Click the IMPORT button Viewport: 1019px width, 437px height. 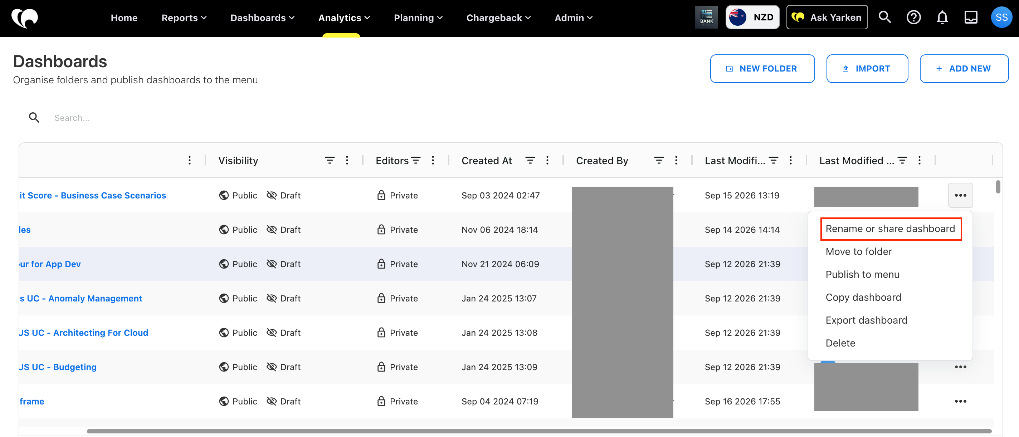pos(867,68)
